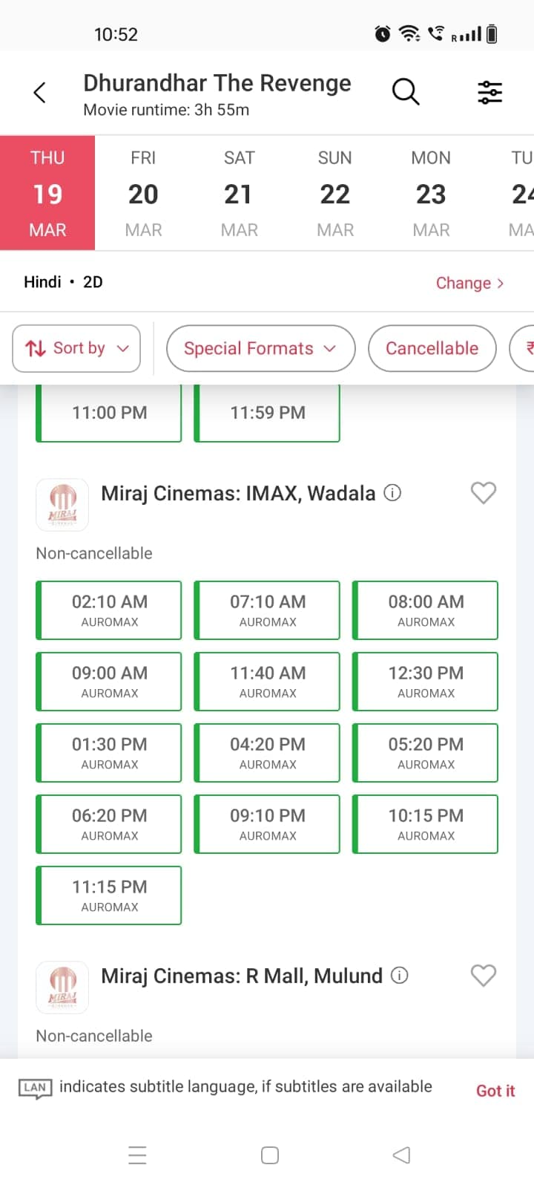Toggle the Cancellable filter chip
Image resolution: width=534 pixels, height=1188 pixels.
click(432, 348)
